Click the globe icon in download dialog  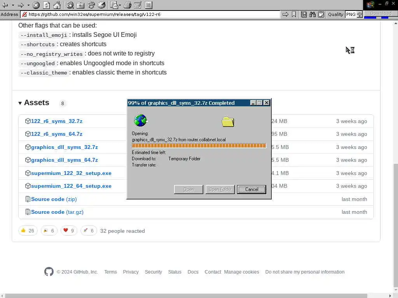(141, 120)
